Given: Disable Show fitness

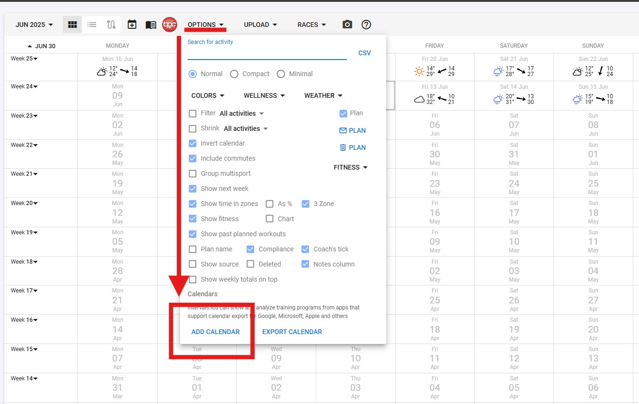Looking at the screenshot, I should [192, 219].
